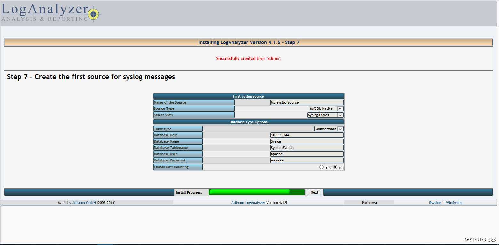Click the green install progress bar
499x245 pixels.
click(257, 192)
